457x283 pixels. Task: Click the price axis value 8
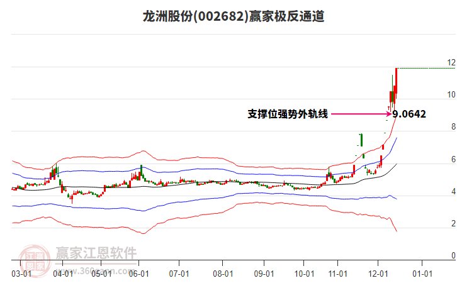(453, 126)
